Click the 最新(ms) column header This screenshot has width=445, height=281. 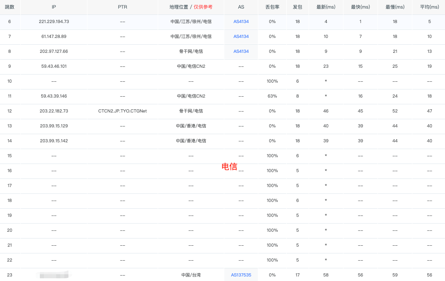(326, 7)
